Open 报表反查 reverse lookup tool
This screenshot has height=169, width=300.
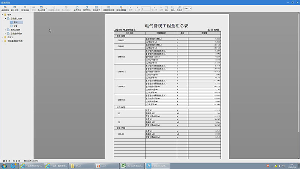(x=25, y=8)
